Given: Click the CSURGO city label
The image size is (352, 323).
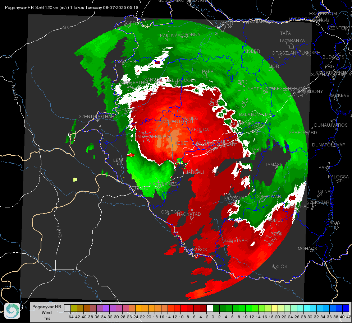Looking at the screenshot, I should [171, 212].
